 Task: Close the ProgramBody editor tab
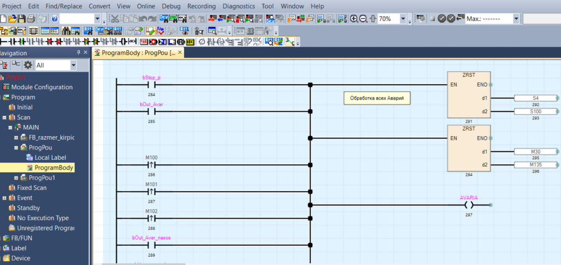click(x=180, y=53)
